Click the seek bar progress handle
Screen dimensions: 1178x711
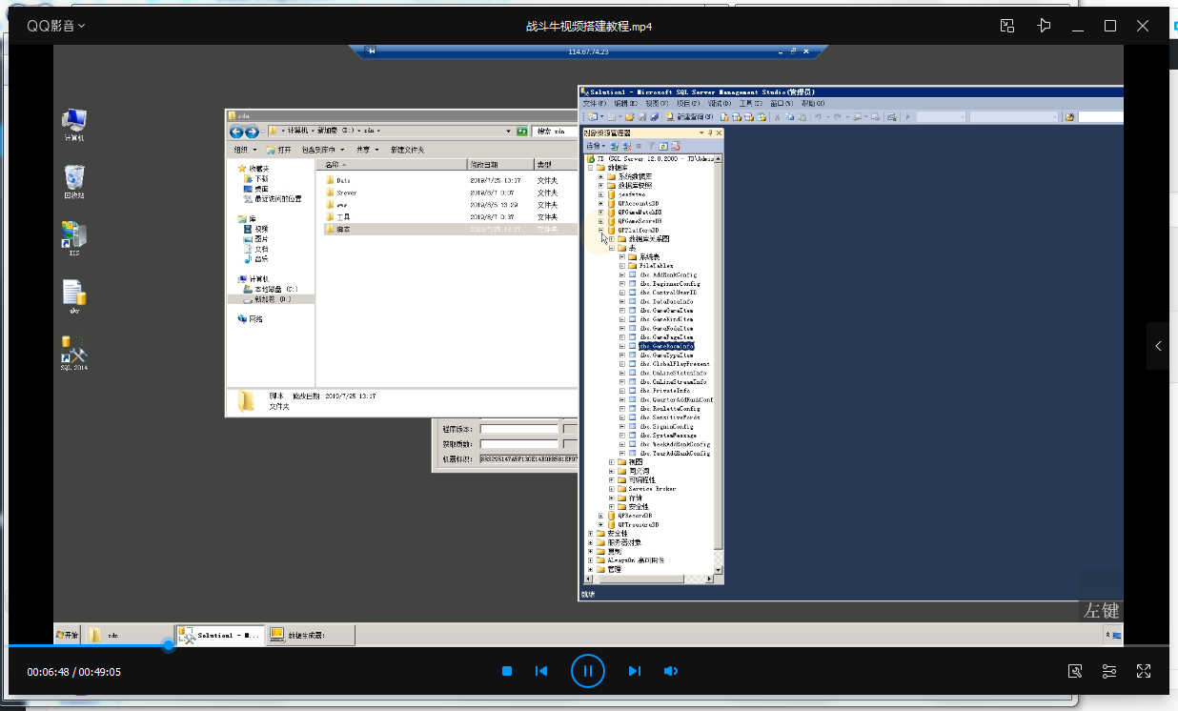point(169,645)
